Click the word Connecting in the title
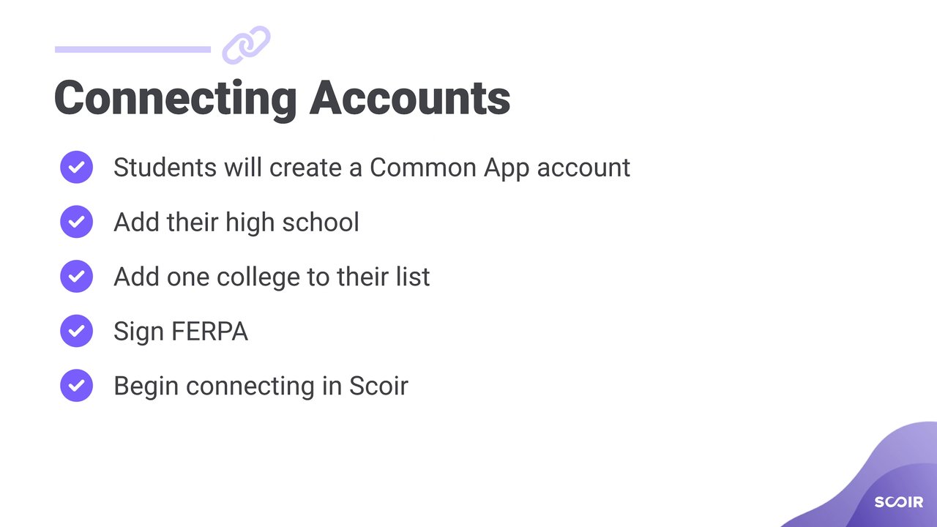Screen dimensions: 937x527 pyautogui.click(x=175, y=98)
